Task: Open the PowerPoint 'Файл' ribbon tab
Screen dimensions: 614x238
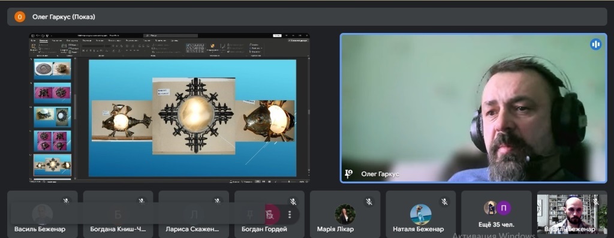Action: [34, 40]
